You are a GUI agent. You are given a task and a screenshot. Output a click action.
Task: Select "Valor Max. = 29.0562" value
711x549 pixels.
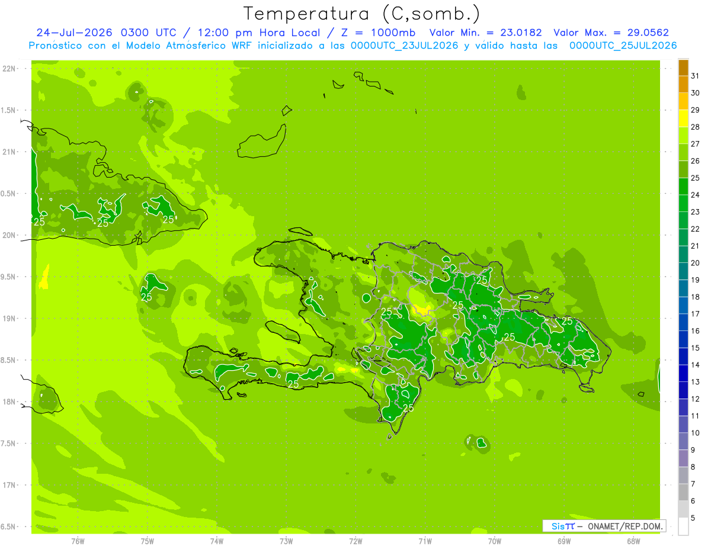tap(611, 33)
